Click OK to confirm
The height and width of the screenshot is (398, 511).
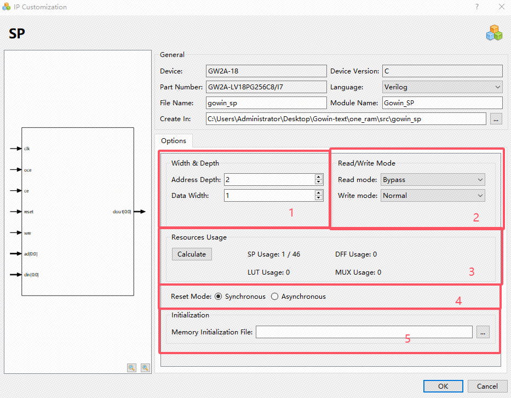443,386
